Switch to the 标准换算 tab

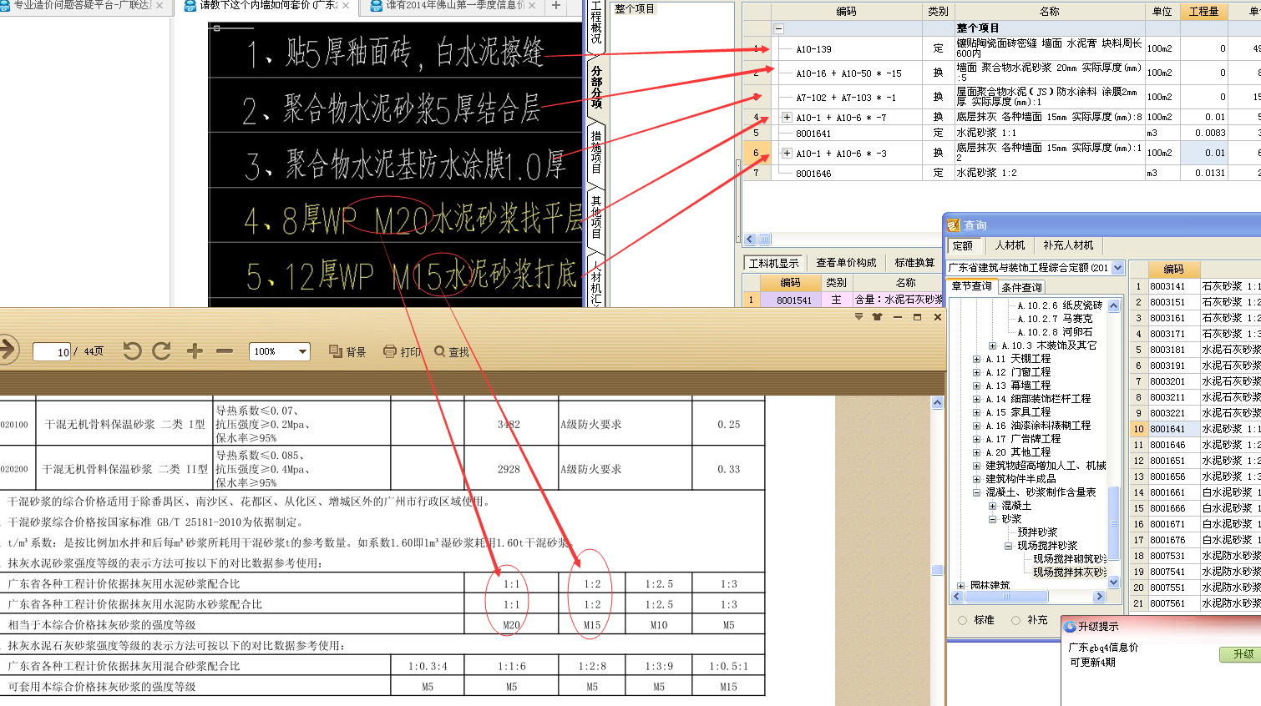[915, 263]
